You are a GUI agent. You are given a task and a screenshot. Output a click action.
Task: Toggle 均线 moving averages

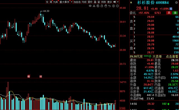[x=84, y=2]
